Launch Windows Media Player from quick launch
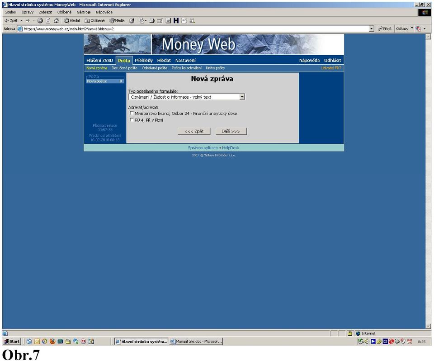434x361 pixels. coord(45,342)
